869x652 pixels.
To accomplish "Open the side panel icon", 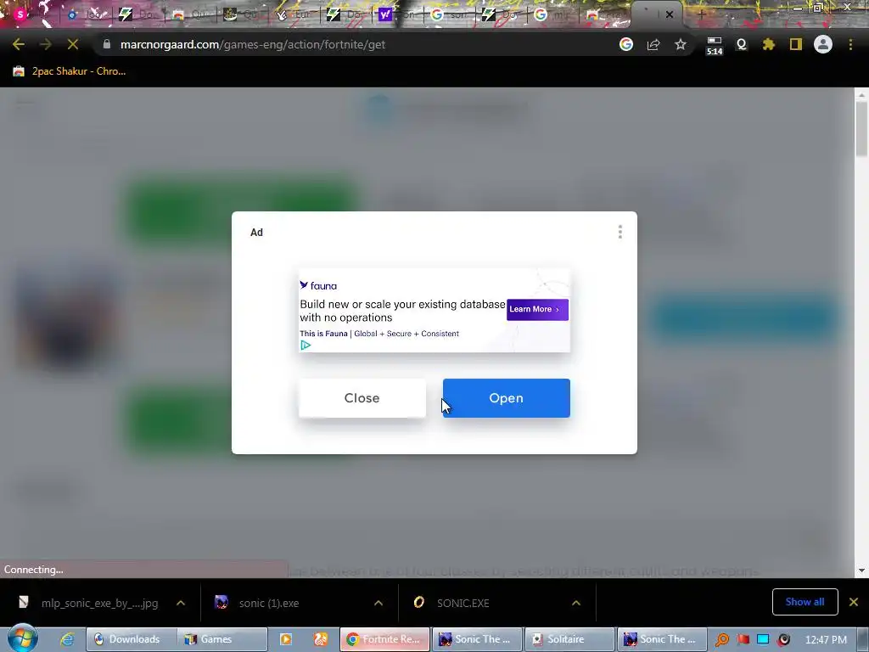I will pos(796,44).
